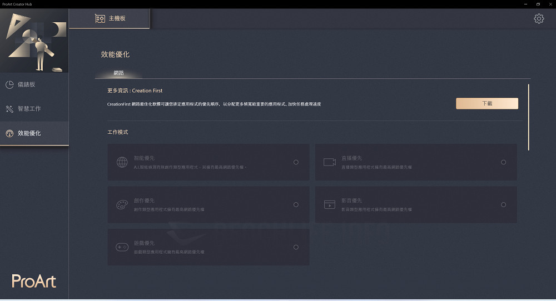This screenshot has width=556, height=301.
Task: Close the ProArt Creator Hub window
Action: (550, 4)
